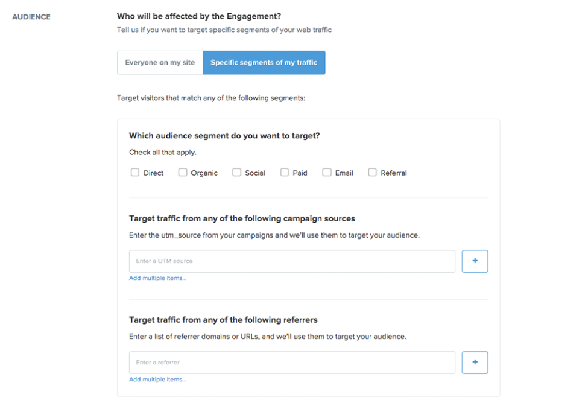Open Add multiple items under referrers
The height and width of the screenshot is (397, 588).
tap(158, 379)
